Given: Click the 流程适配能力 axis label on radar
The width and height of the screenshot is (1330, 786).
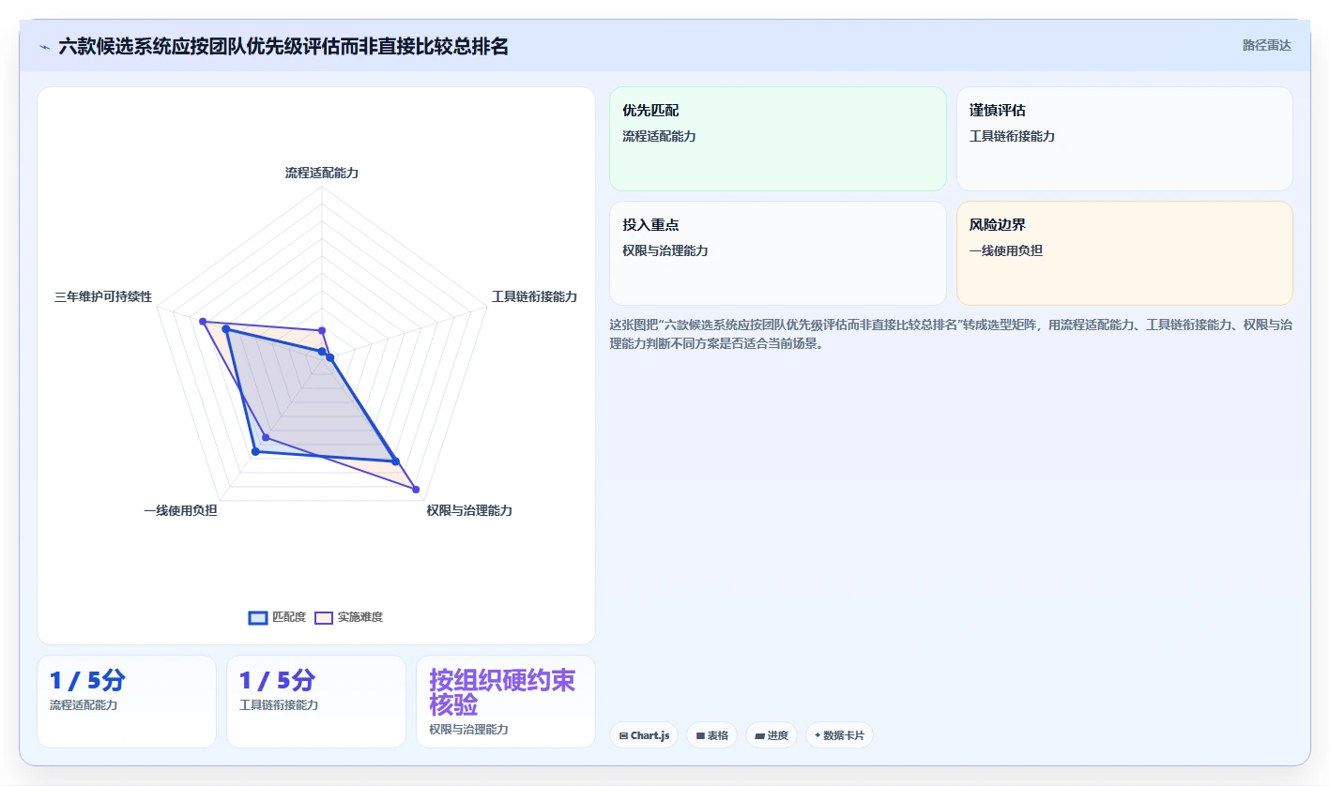Looking at the screenshot, I should 322,173.
